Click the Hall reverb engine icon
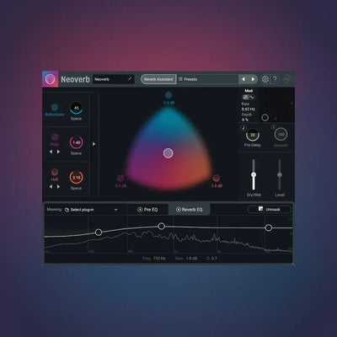Screen dimensions: 337x337 pos(55,172)
